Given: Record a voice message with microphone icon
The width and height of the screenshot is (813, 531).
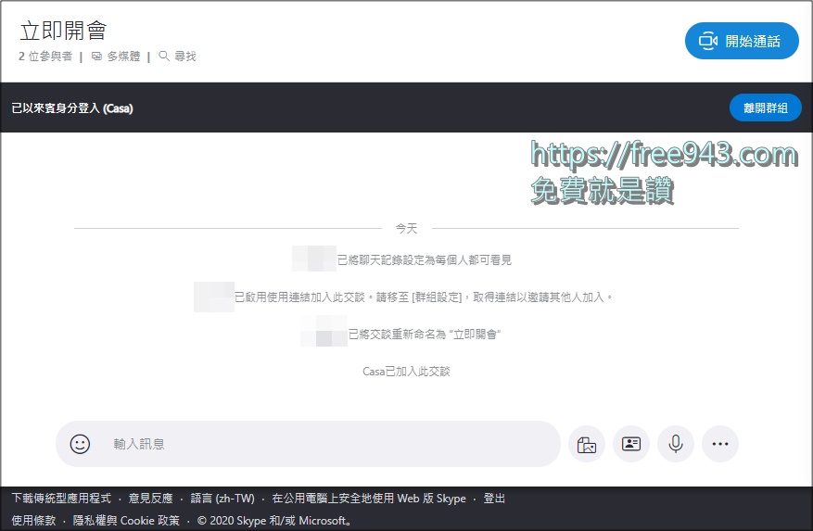Looking at the screenshot, I should [676, 444].
